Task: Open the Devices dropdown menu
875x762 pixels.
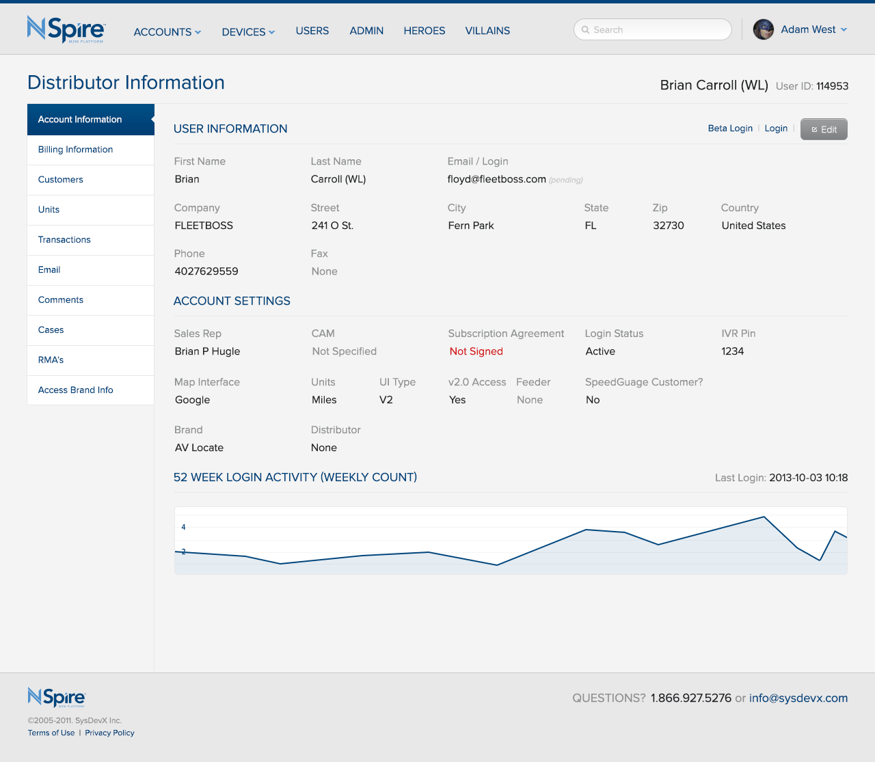Action: pos(248,32)
